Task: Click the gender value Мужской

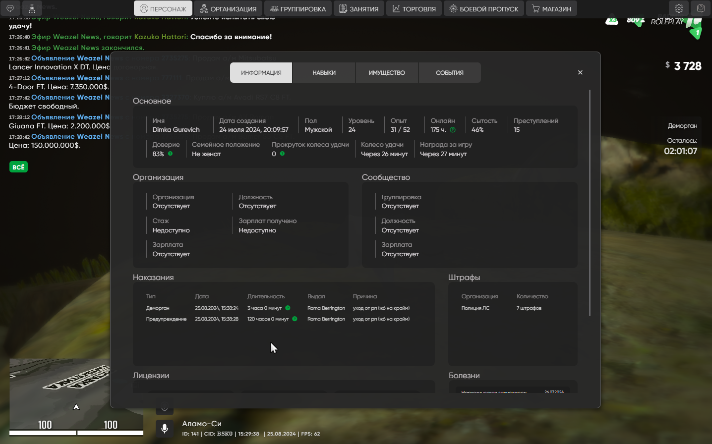Action: coord(318,130)
